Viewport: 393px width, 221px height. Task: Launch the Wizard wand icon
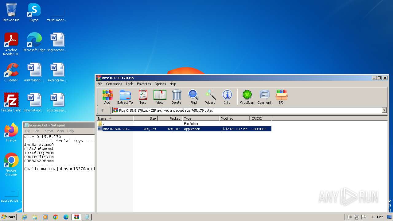[210, 97]
